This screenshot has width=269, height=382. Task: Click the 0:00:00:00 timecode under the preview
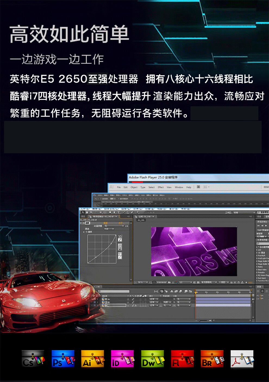[x=162, y=283]
